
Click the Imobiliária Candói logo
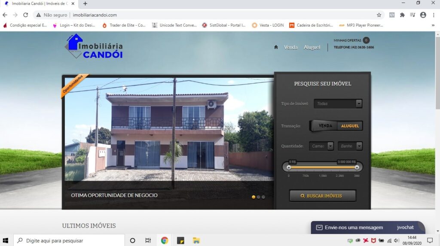(94, 46)
